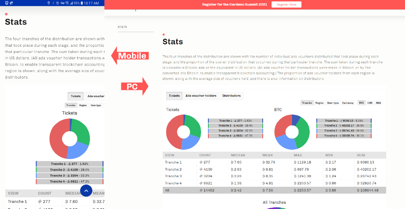The height and width of the screenshot is (209, 405).
Task: Click the MIN column header on PC
Action: tap(329, 155)
